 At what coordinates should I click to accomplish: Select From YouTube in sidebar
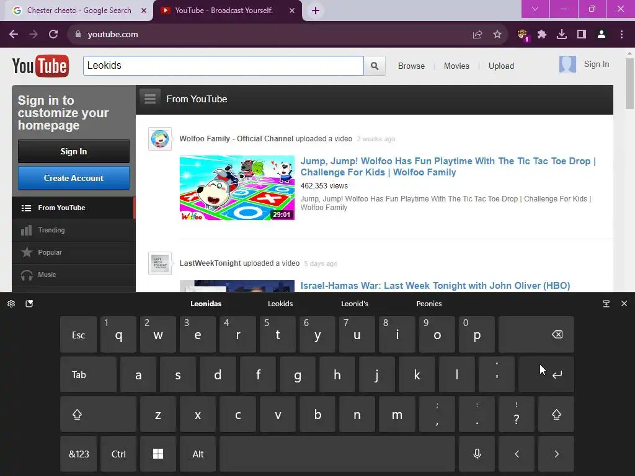click(74, 208)
